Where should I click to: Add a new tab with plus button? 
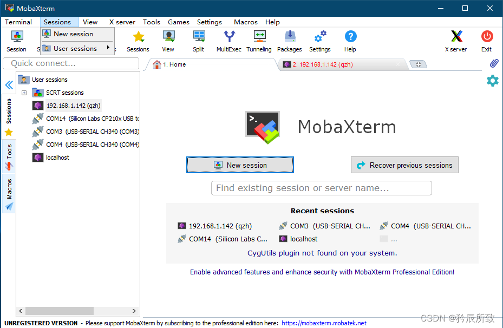[x=419, y=64]
